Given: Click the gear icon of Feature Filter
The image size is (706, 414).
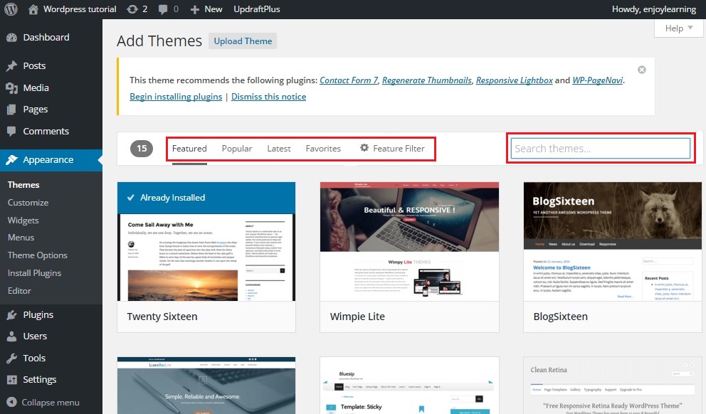Looking at the screenshot, I should (x=364, y=147).
